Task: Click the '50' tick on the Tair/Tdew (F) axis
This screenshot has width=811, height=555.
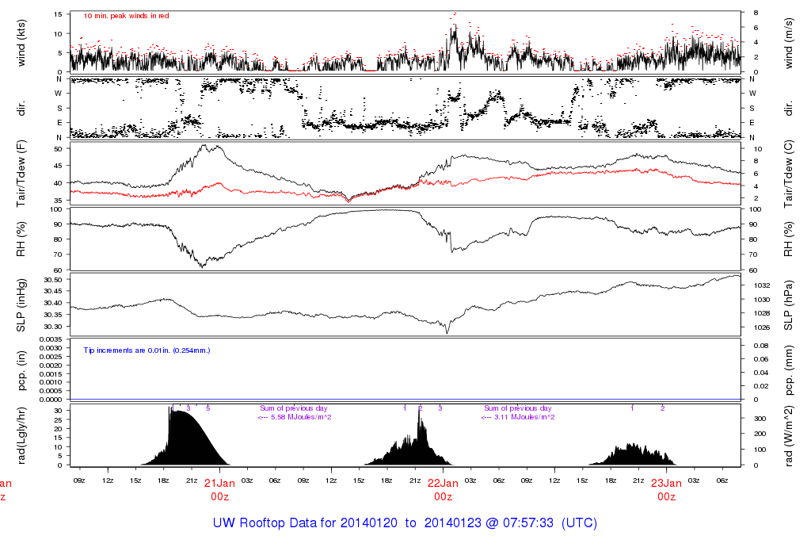Action: [x=58, y=149]
